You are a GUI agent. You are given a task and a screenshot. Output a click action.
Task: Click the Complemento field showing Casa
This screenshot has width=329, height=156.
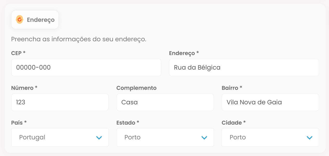pos(165,102)
